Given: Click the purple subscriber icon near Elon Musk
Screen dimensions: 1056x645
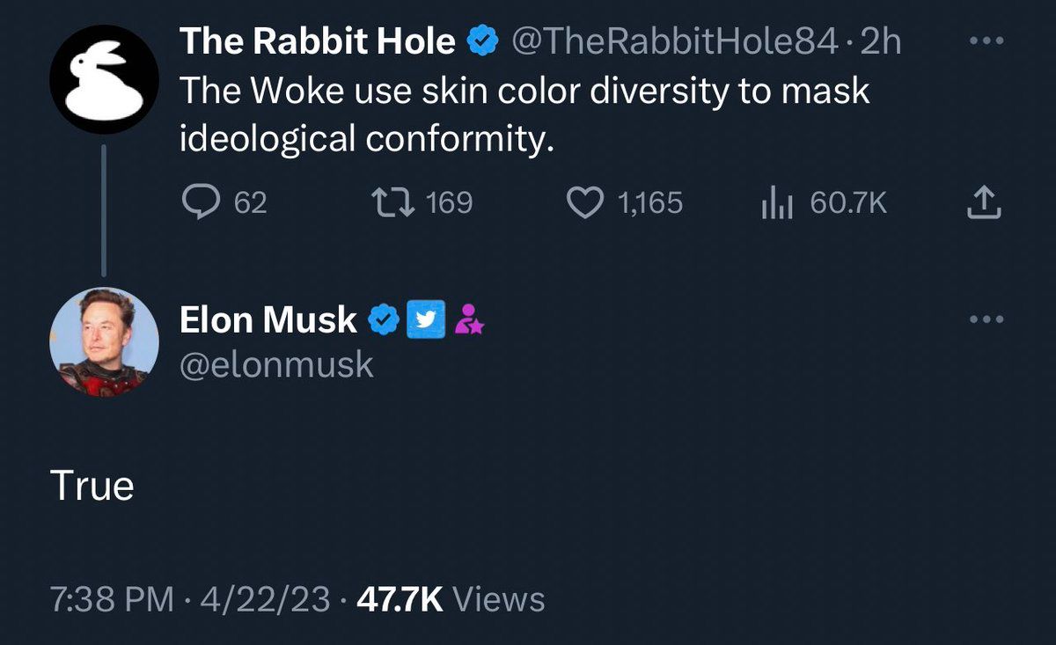Looking at the screenshot, I should tap(469, 320).
